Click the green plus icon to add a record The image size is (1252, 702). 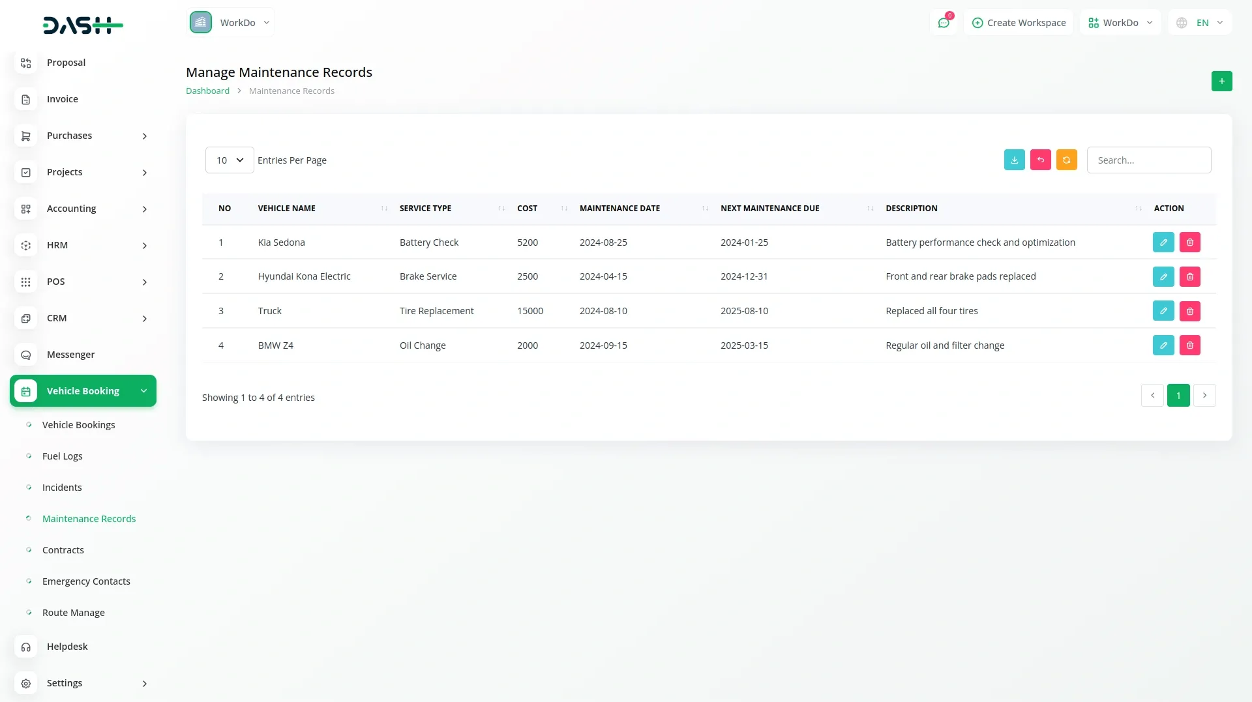click(x=1222, y=81)
